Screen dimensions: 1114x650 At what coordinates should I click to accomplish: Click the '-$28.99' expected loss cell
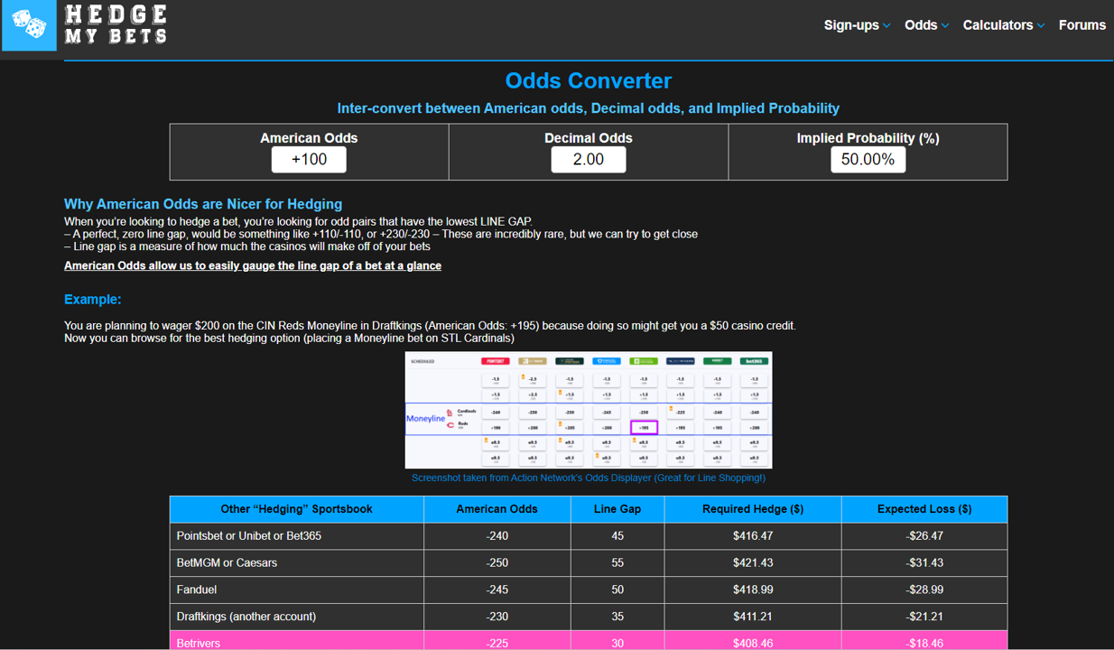(924, 590)
